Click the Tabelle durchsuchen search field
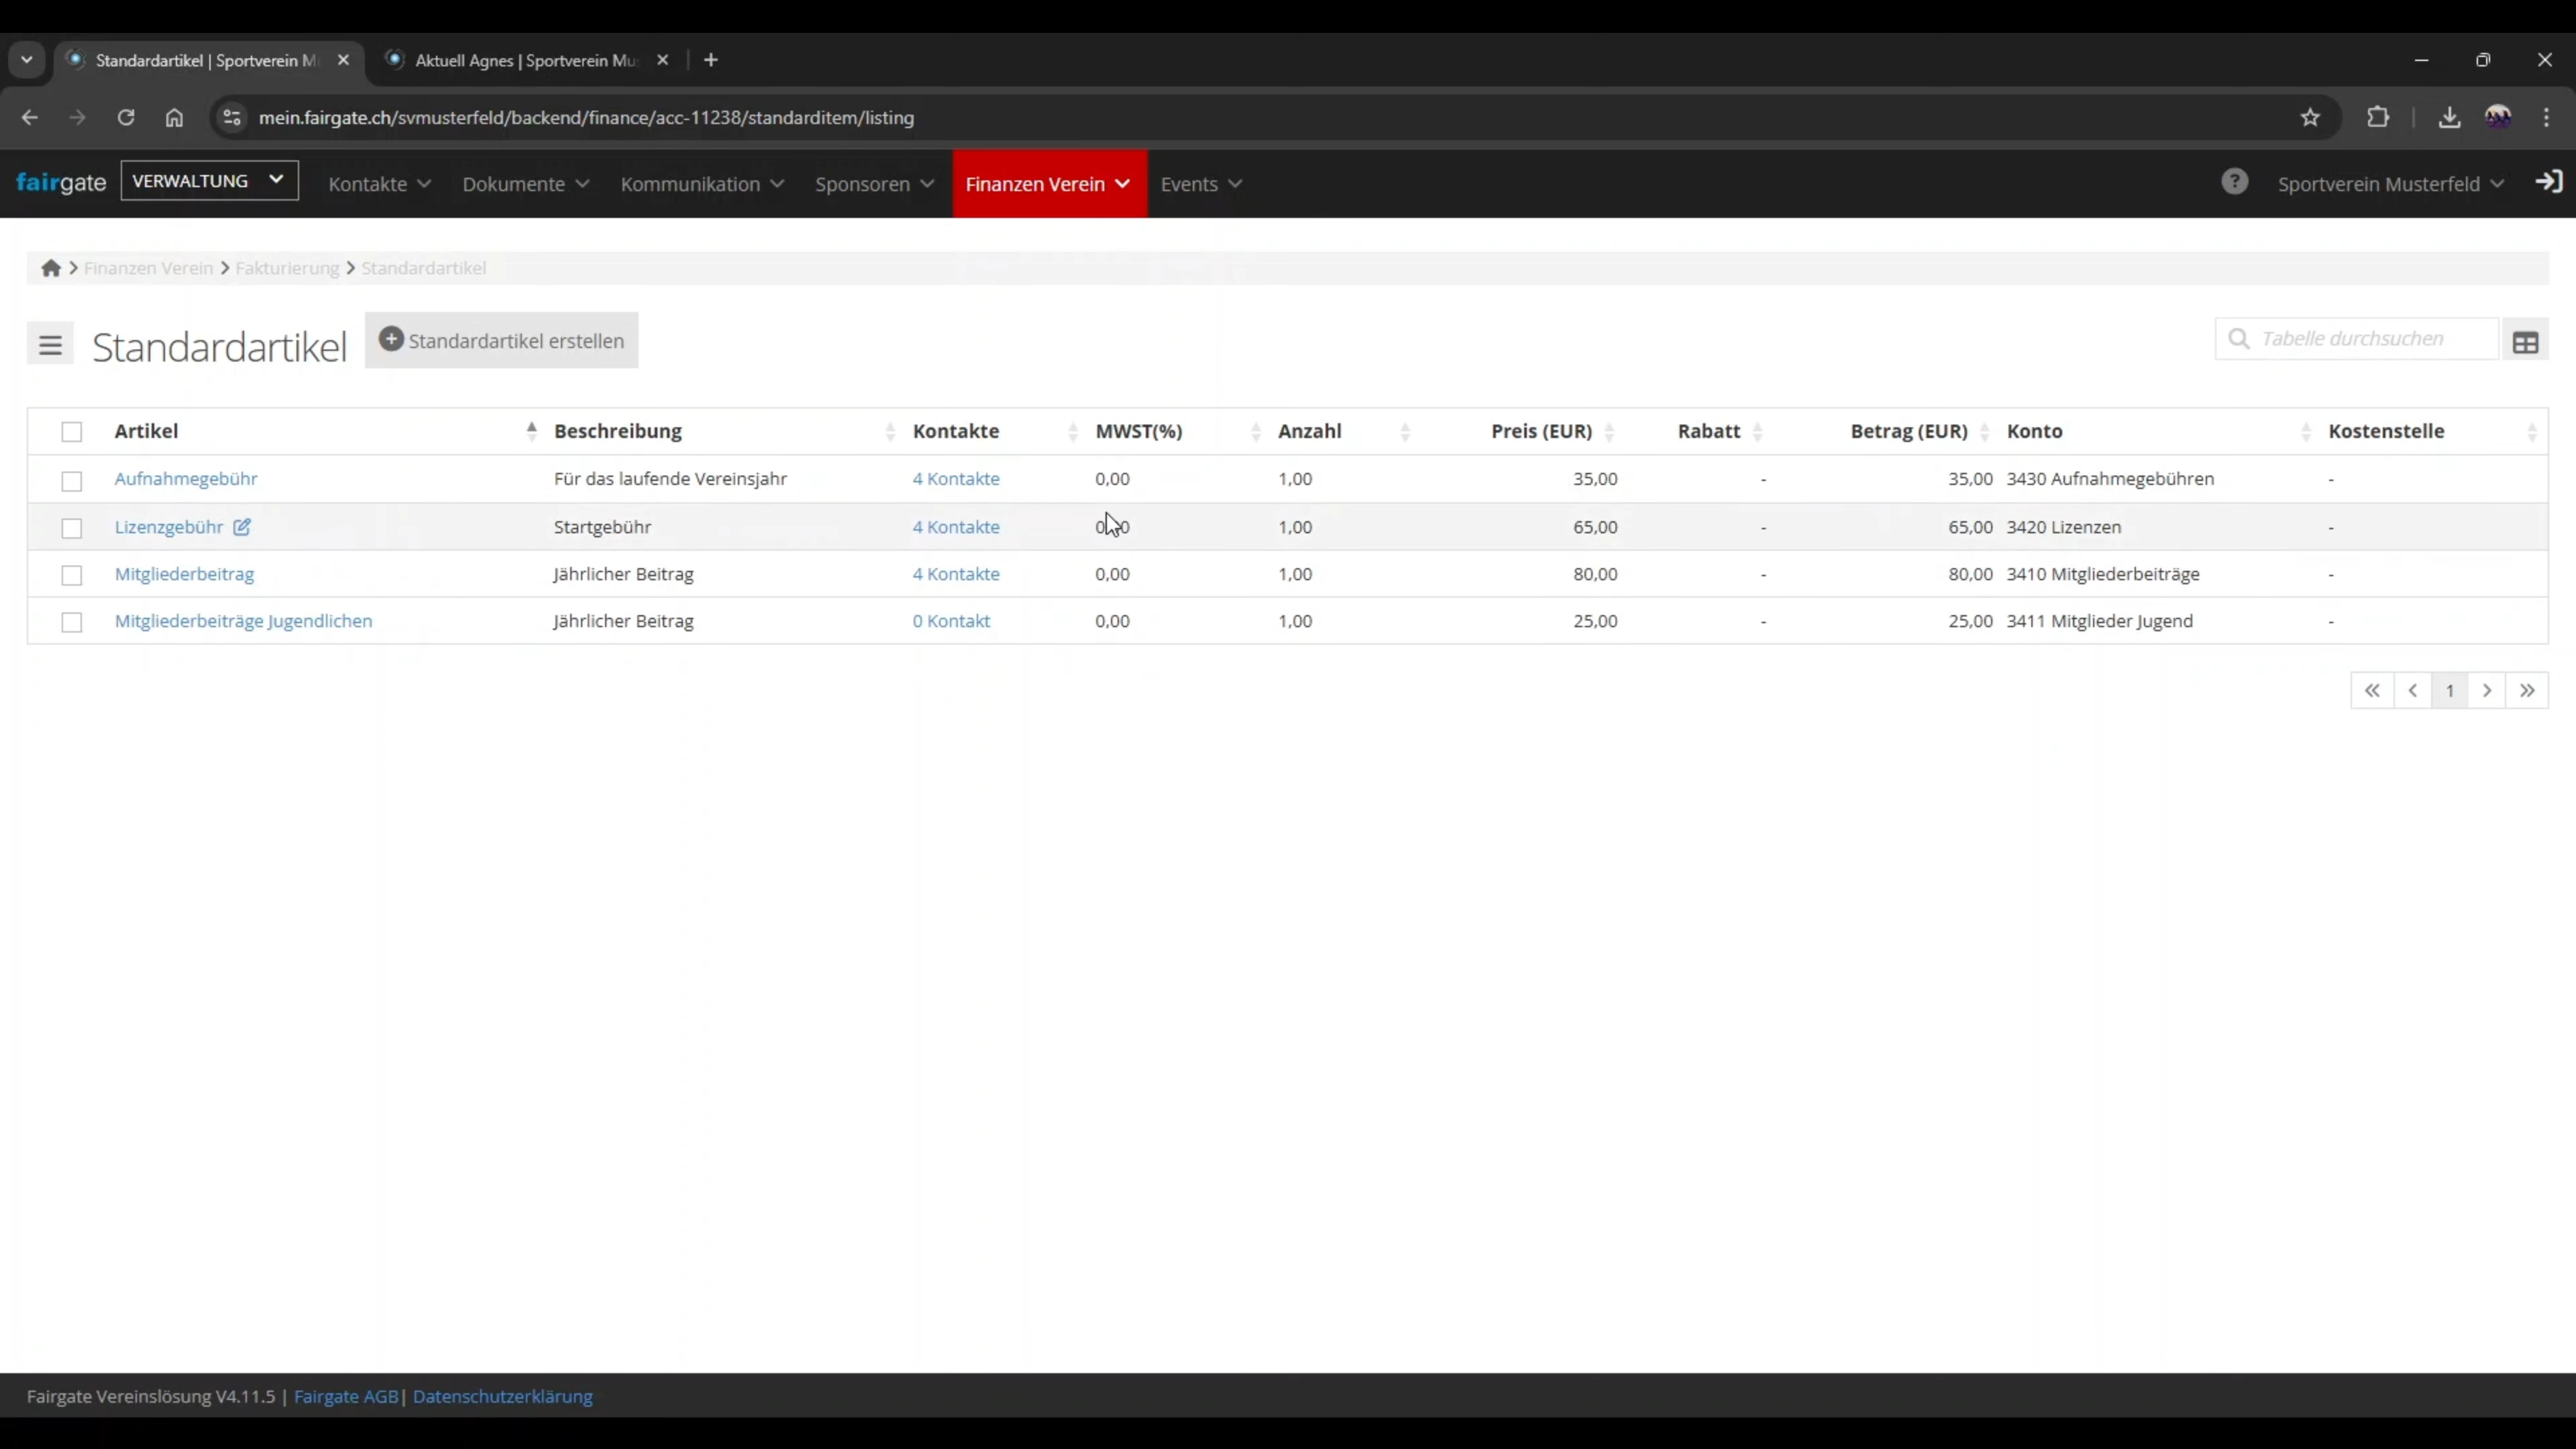The height and width of the screenshot is (1449, 2576). [2357, 339]
